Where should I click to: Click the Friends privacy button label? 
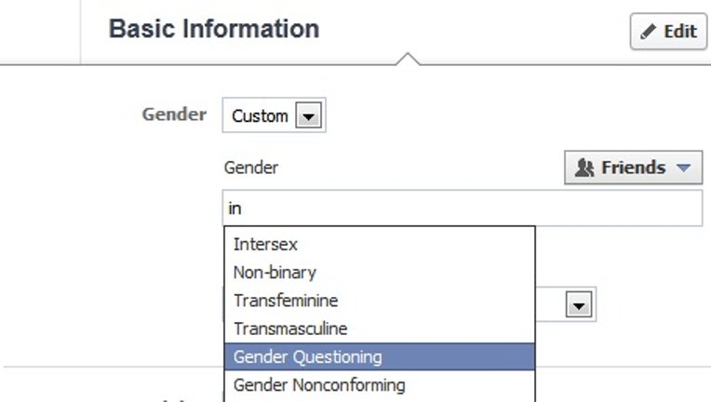click(634, 167)
